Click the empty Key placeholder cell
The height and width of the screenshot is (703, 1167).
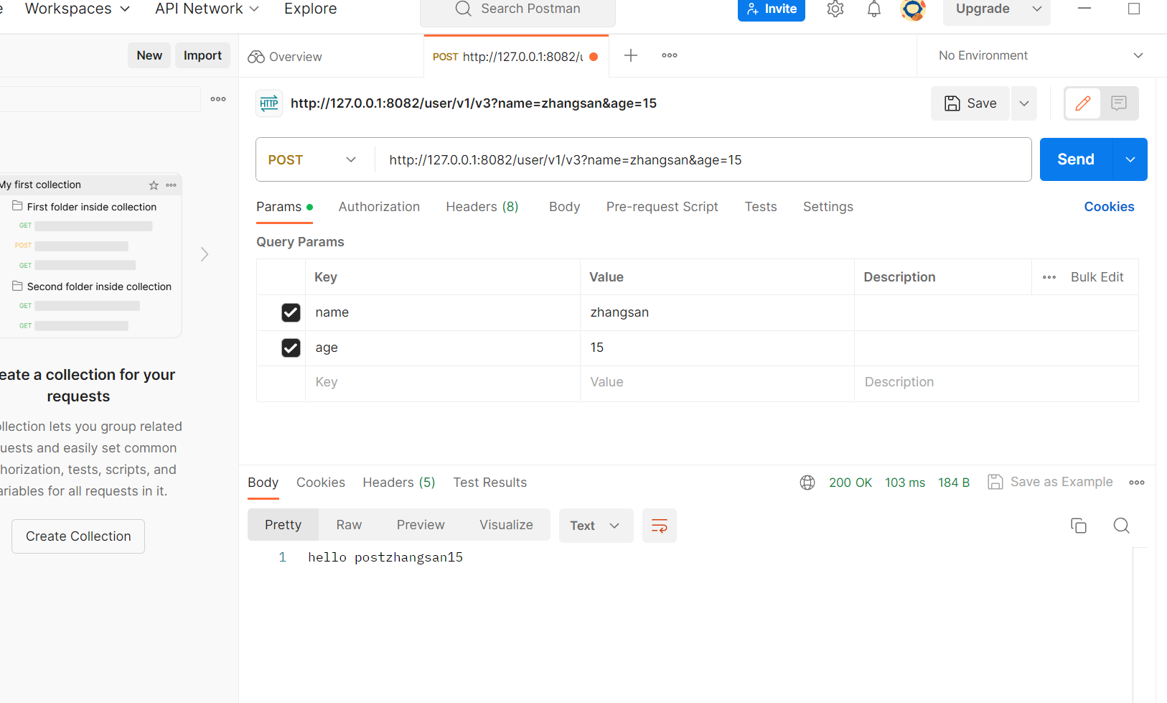pyautogui.click(x=443, y=383)
